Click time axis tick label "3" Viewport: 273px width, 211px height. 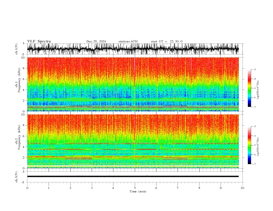click(x=92, y=188)
